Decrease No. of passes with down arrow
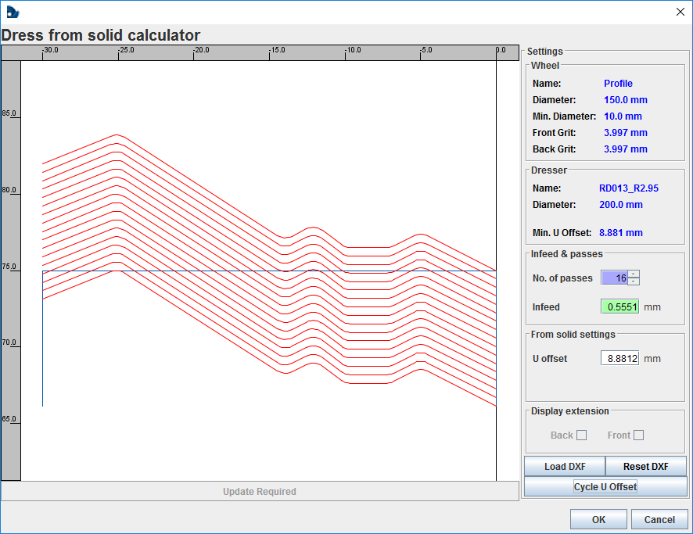Image resolution: width=693 pixels, height=534 pixels. [634, 282]
